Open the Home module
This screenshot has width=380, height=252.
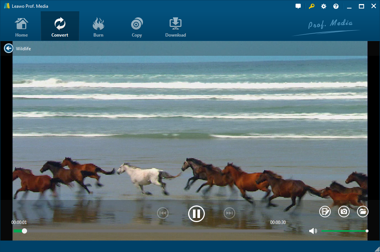21,27
